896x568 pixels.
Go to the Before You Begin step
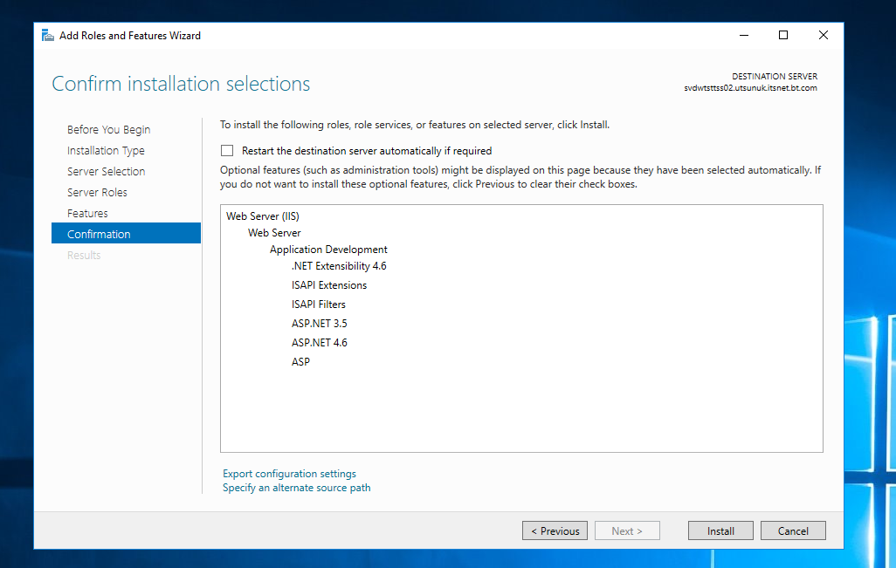(108, 130)
